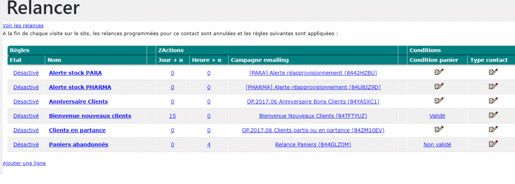The width and height of the screenshot is (515, 184).
Task: Click the 'ZActions' group header
Action: tap(171, 50)
